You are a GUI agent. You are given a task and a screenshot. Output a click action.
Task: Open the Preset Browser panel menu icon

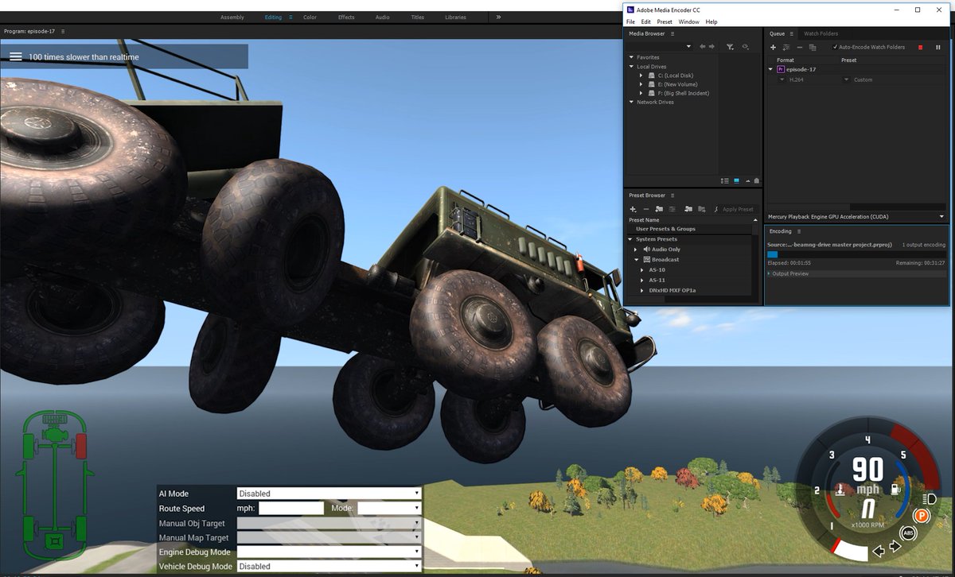[672, 195]
